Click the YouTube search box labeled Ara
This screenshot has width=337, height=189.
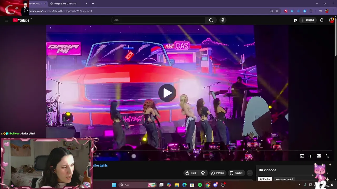[x=159, y=20]
